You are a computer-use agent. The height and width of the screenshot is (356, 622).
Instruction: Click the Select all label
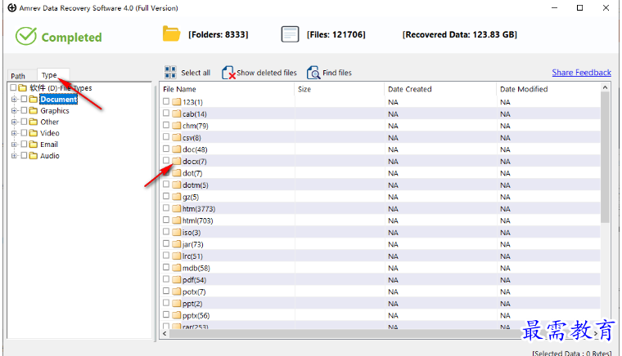[196, 73]
